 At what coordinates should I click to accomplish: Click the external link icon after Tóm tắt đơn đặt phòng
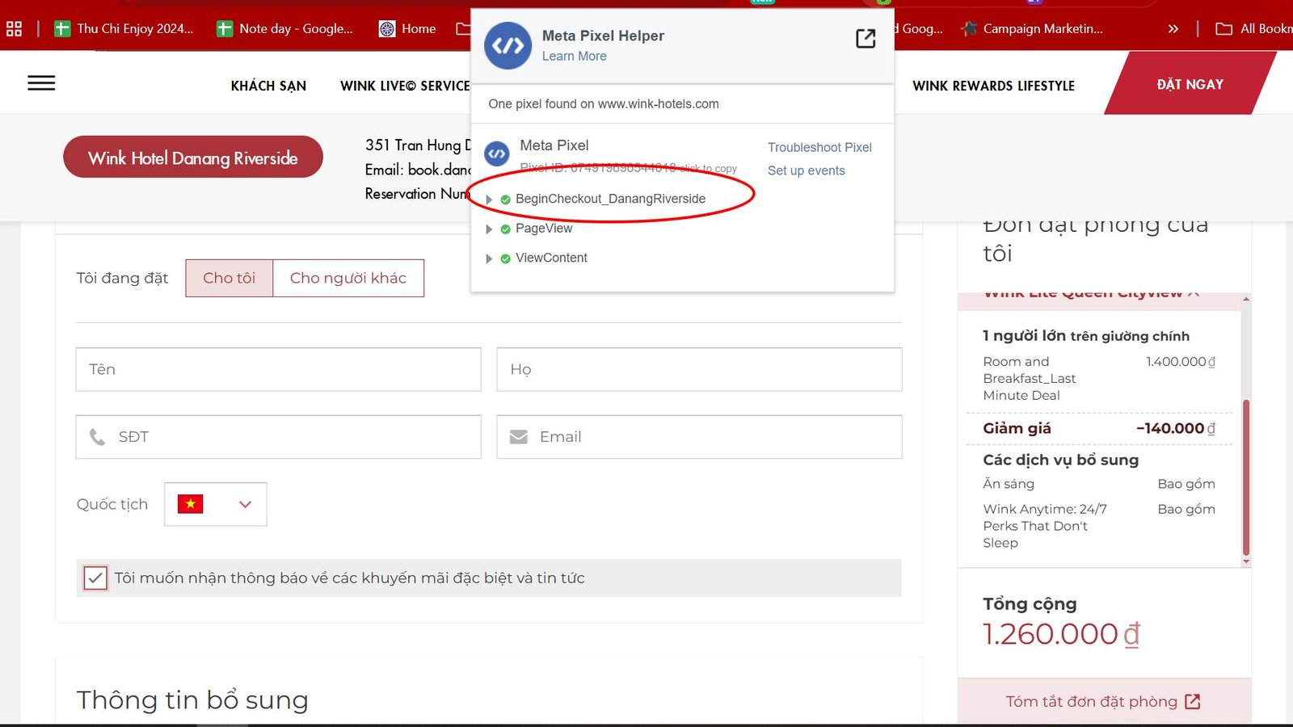pos(1193,701)
